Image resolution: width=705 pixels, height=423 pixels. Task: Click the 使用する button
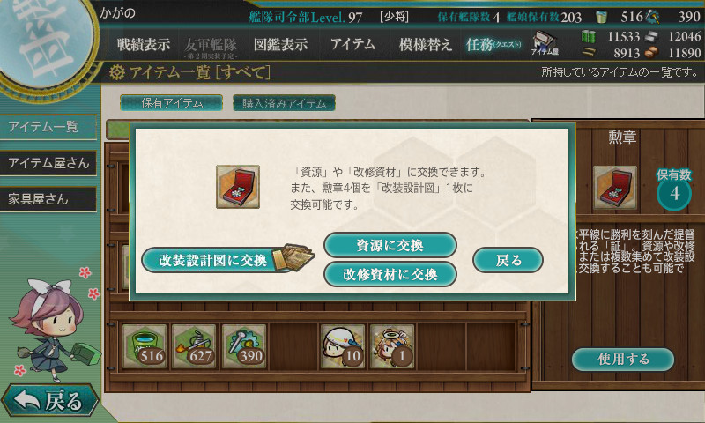(623, 360)
